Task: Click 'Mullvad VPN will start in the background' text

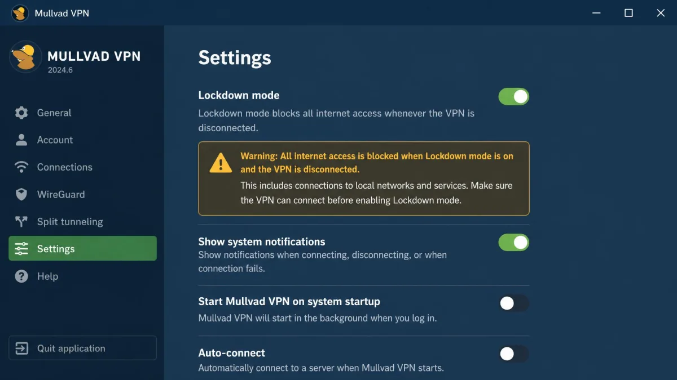Action: pyautogui.click(x=318, y=318)
